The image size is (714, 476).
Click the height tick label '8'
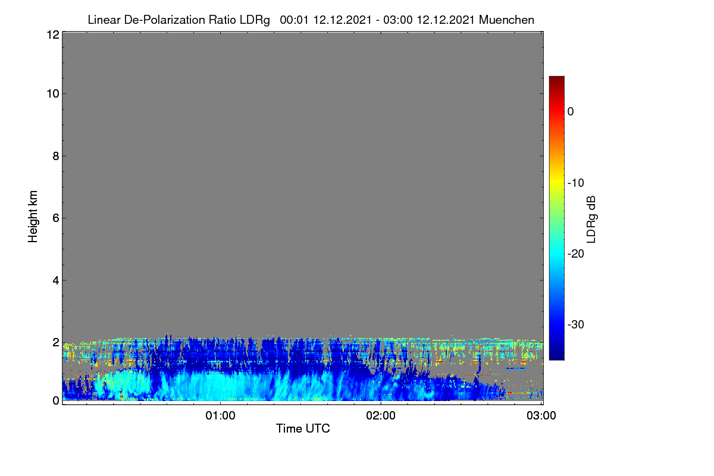click(x=55, y=156)
